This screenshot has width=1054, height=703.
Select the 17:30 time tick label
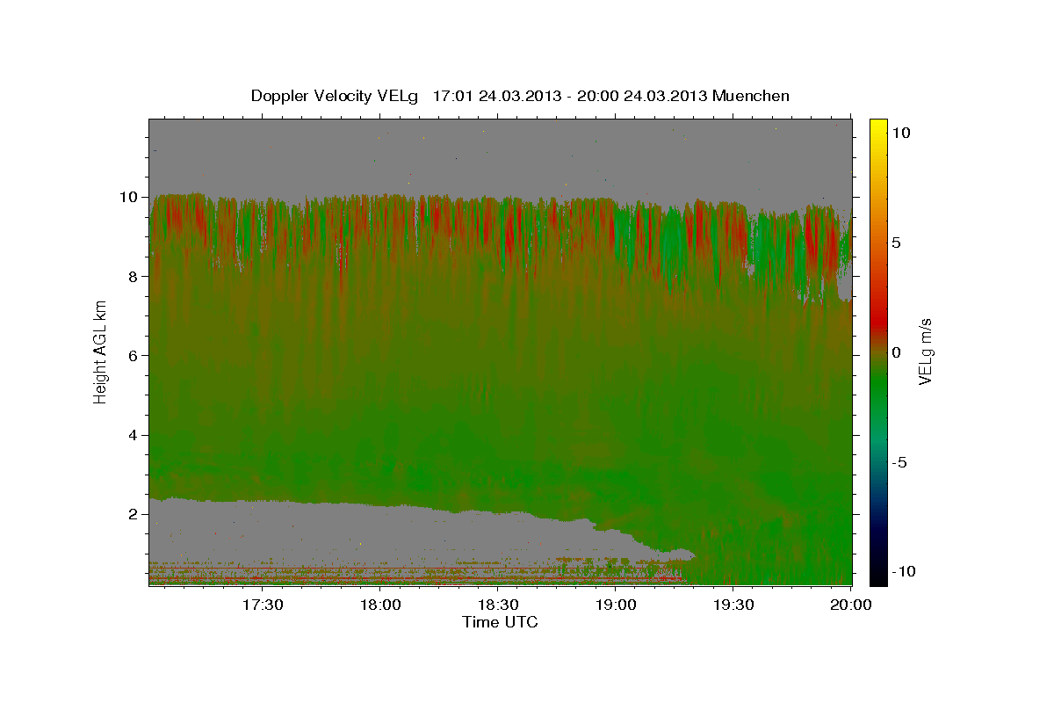pos(263,605)
